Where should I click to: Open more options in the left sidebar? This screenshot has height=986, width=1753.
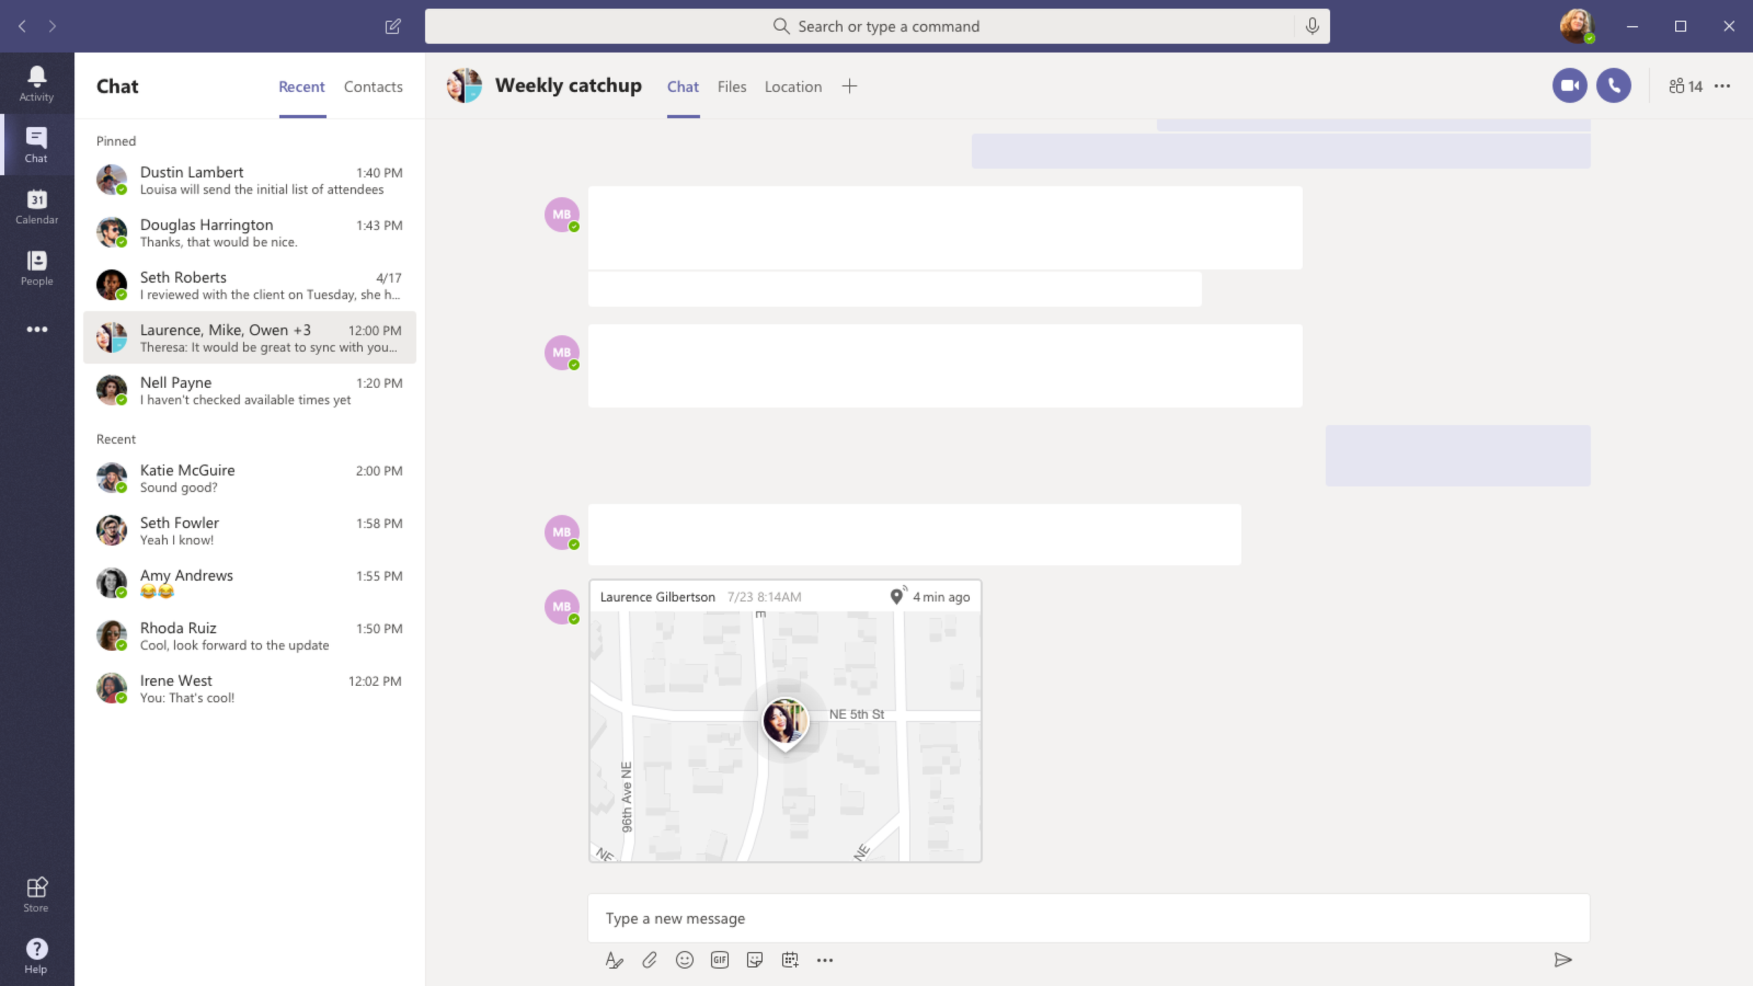pos(36,329)
